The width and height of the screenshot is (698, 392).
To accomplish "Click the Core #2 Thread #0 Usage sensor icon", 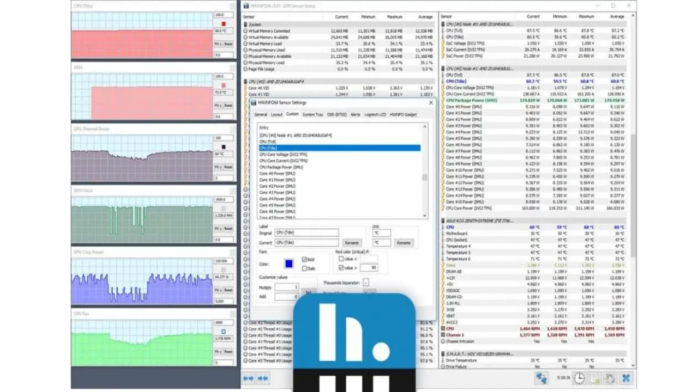I will click(245, 323).
